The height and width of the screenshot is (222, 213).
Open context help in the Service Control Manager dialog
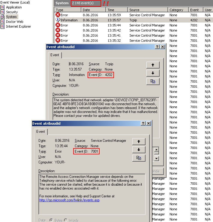tap(143, 123)
